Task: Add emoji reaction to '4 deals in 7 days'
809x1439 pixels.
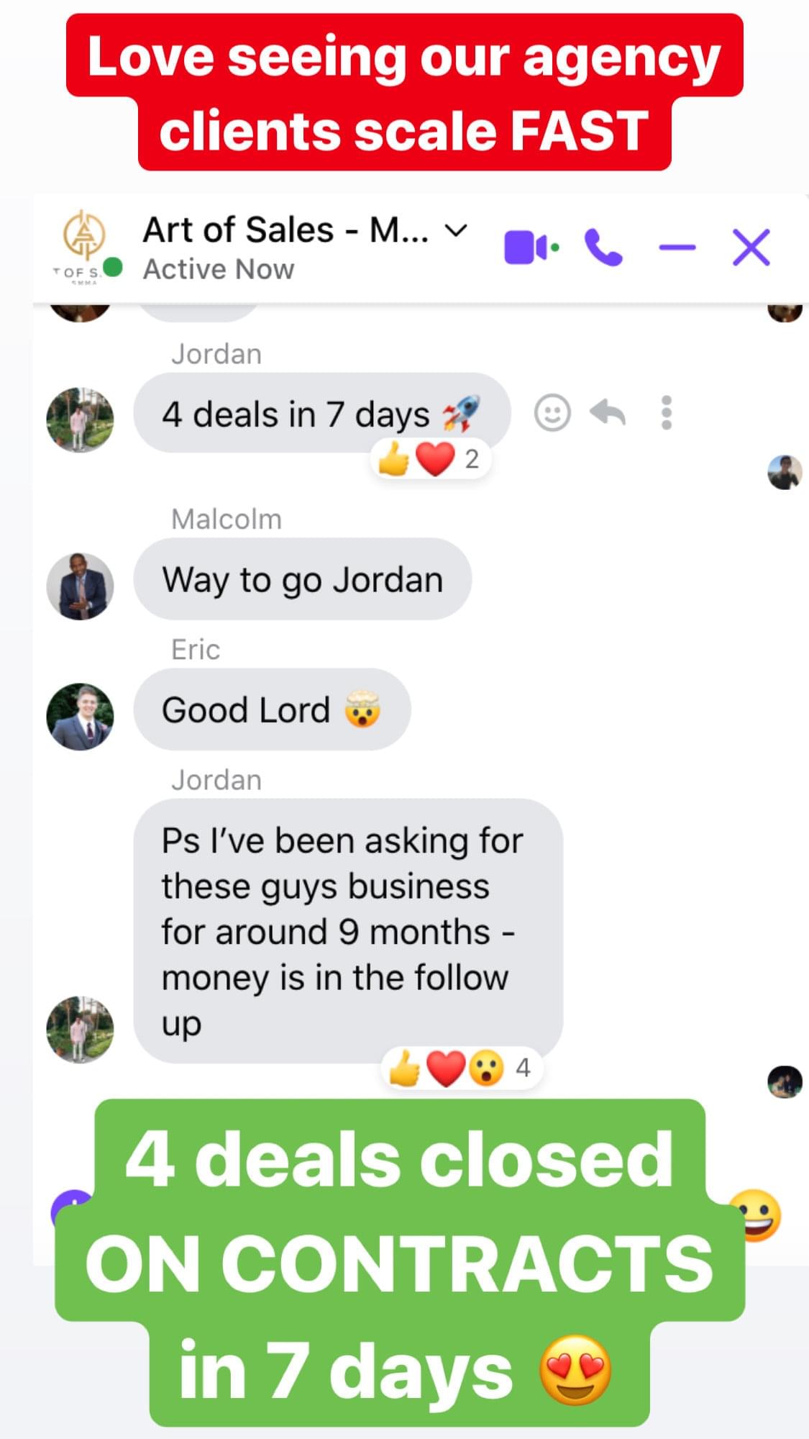Action: coord(552,413)
